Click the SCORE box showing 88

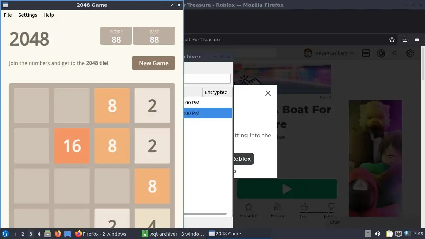tap(116, 36)
